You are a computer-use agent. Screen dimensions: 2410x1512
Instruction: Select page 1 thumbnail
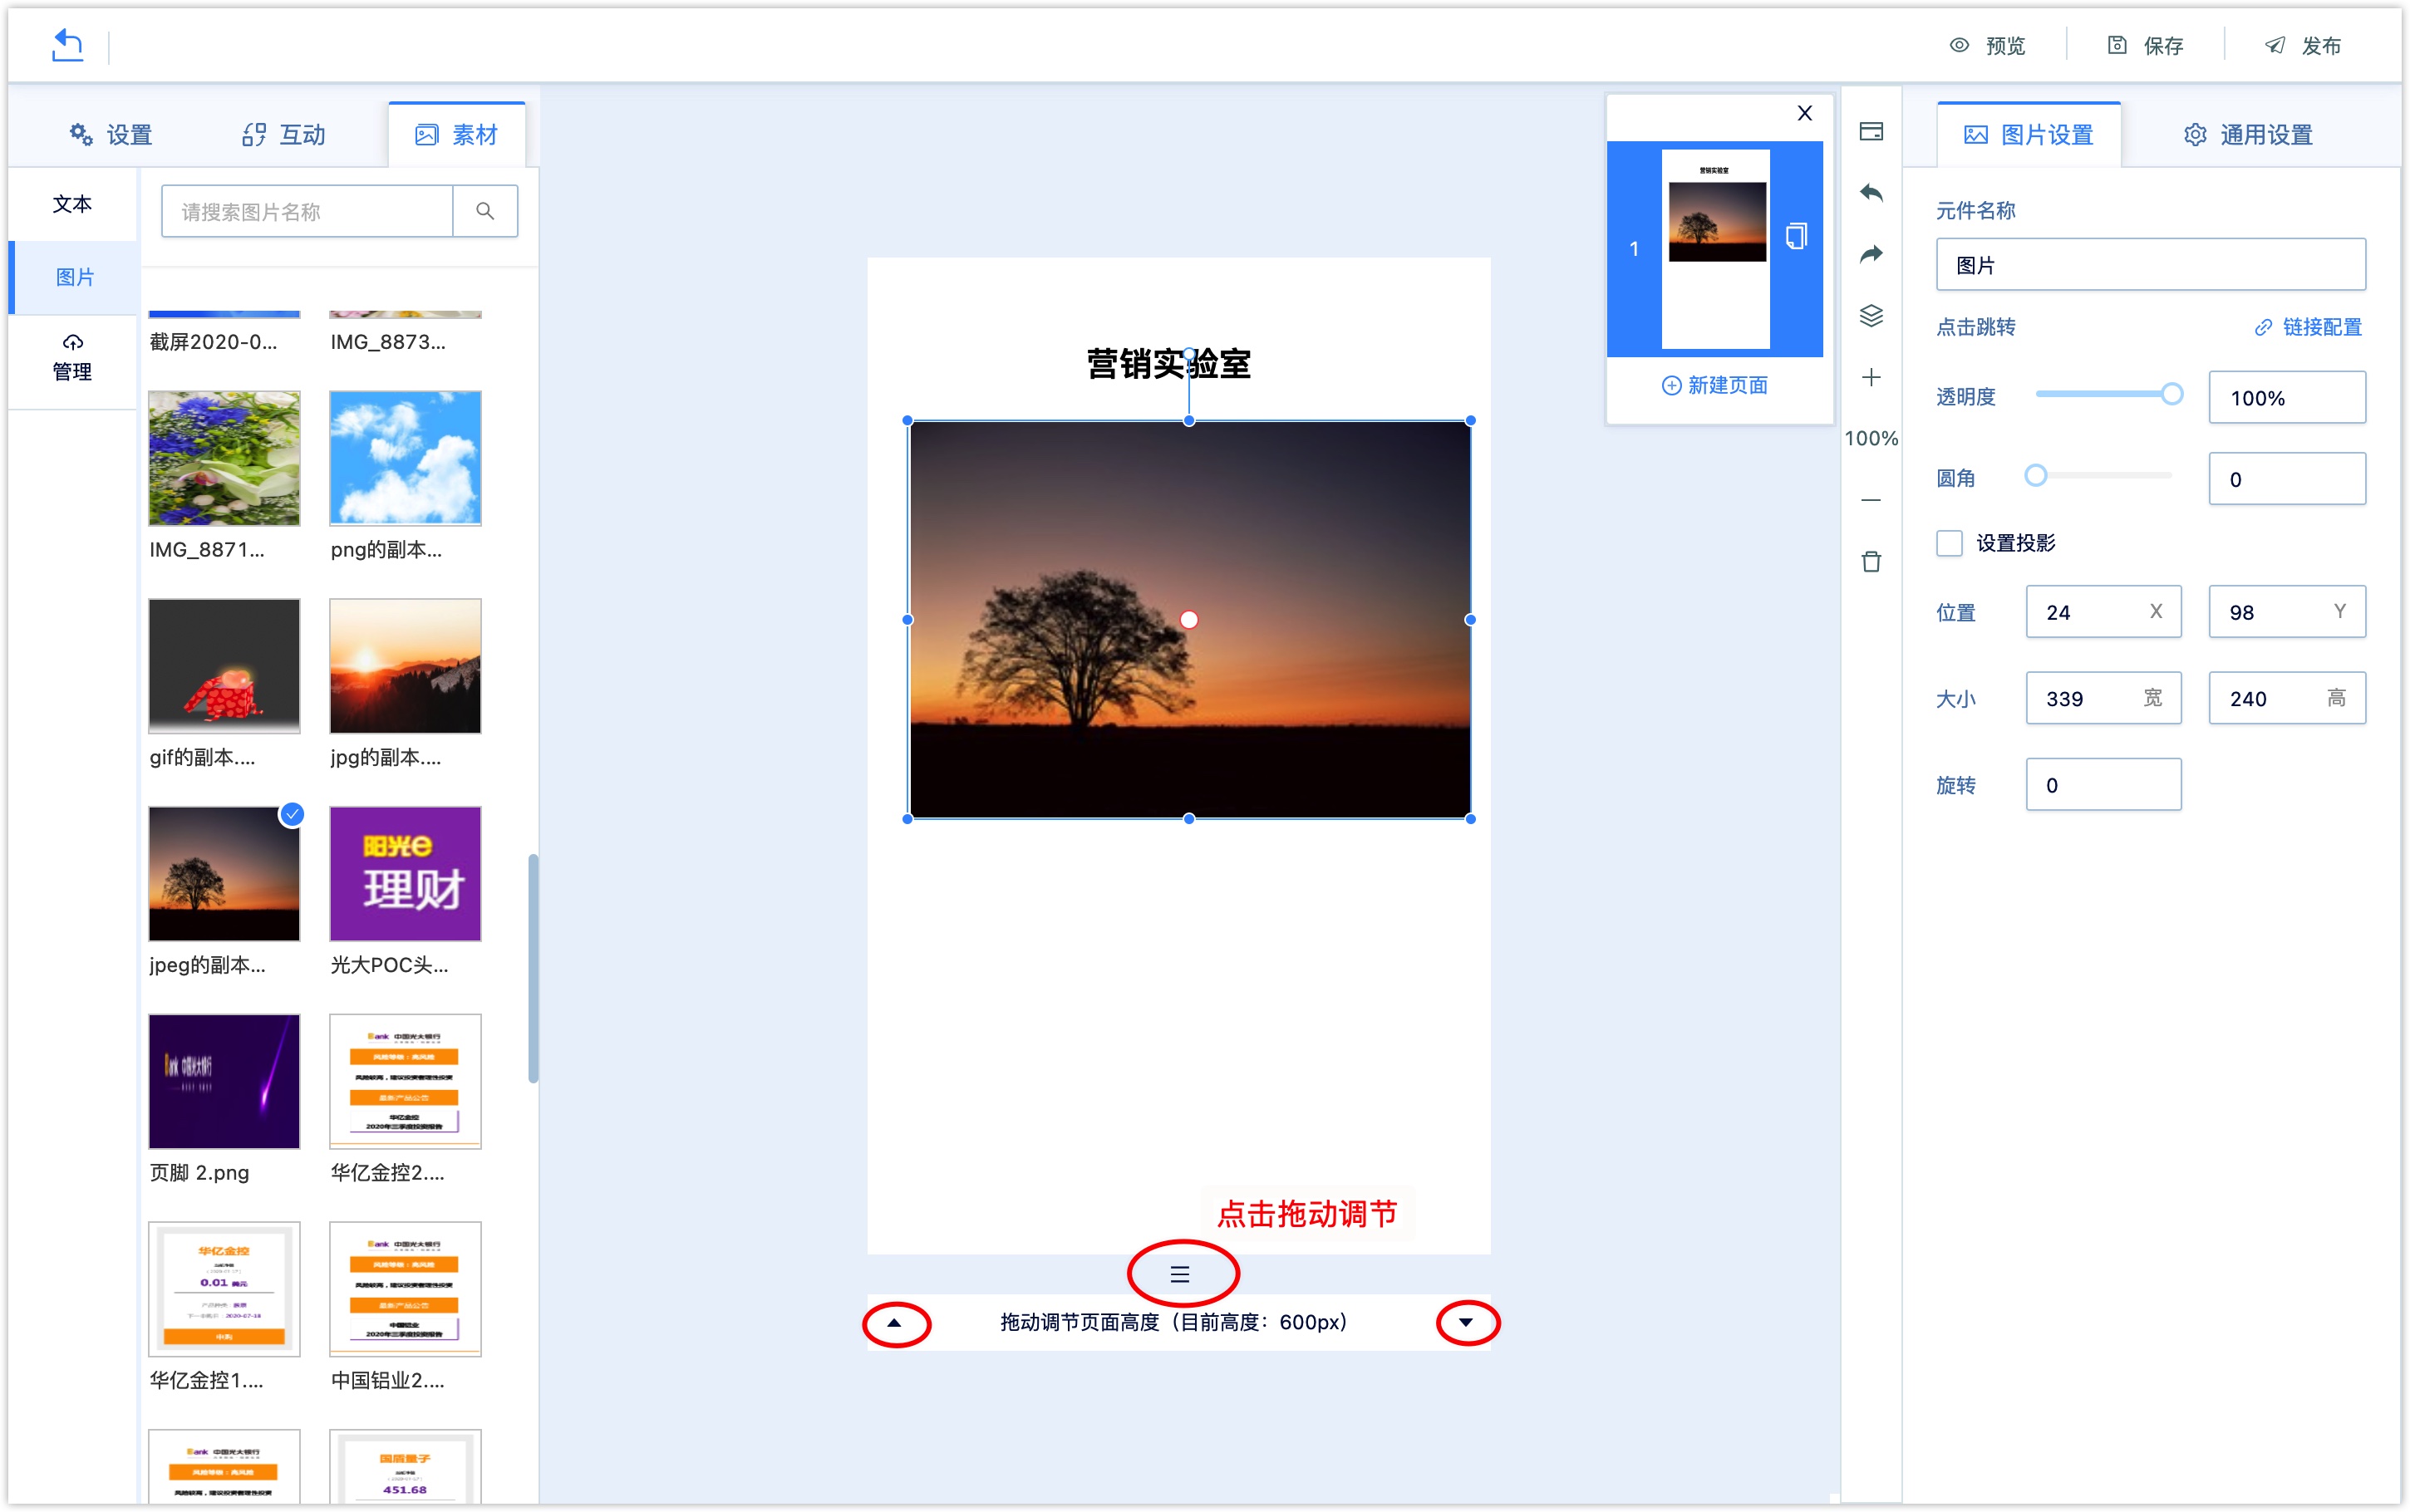click(x=1715, y=249)
